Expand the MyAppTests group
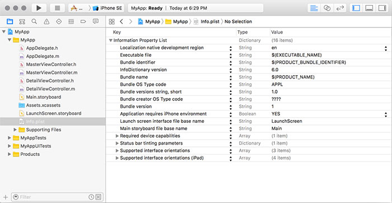The width and height of the screenshot is (392, 203). tap(10, 138)
